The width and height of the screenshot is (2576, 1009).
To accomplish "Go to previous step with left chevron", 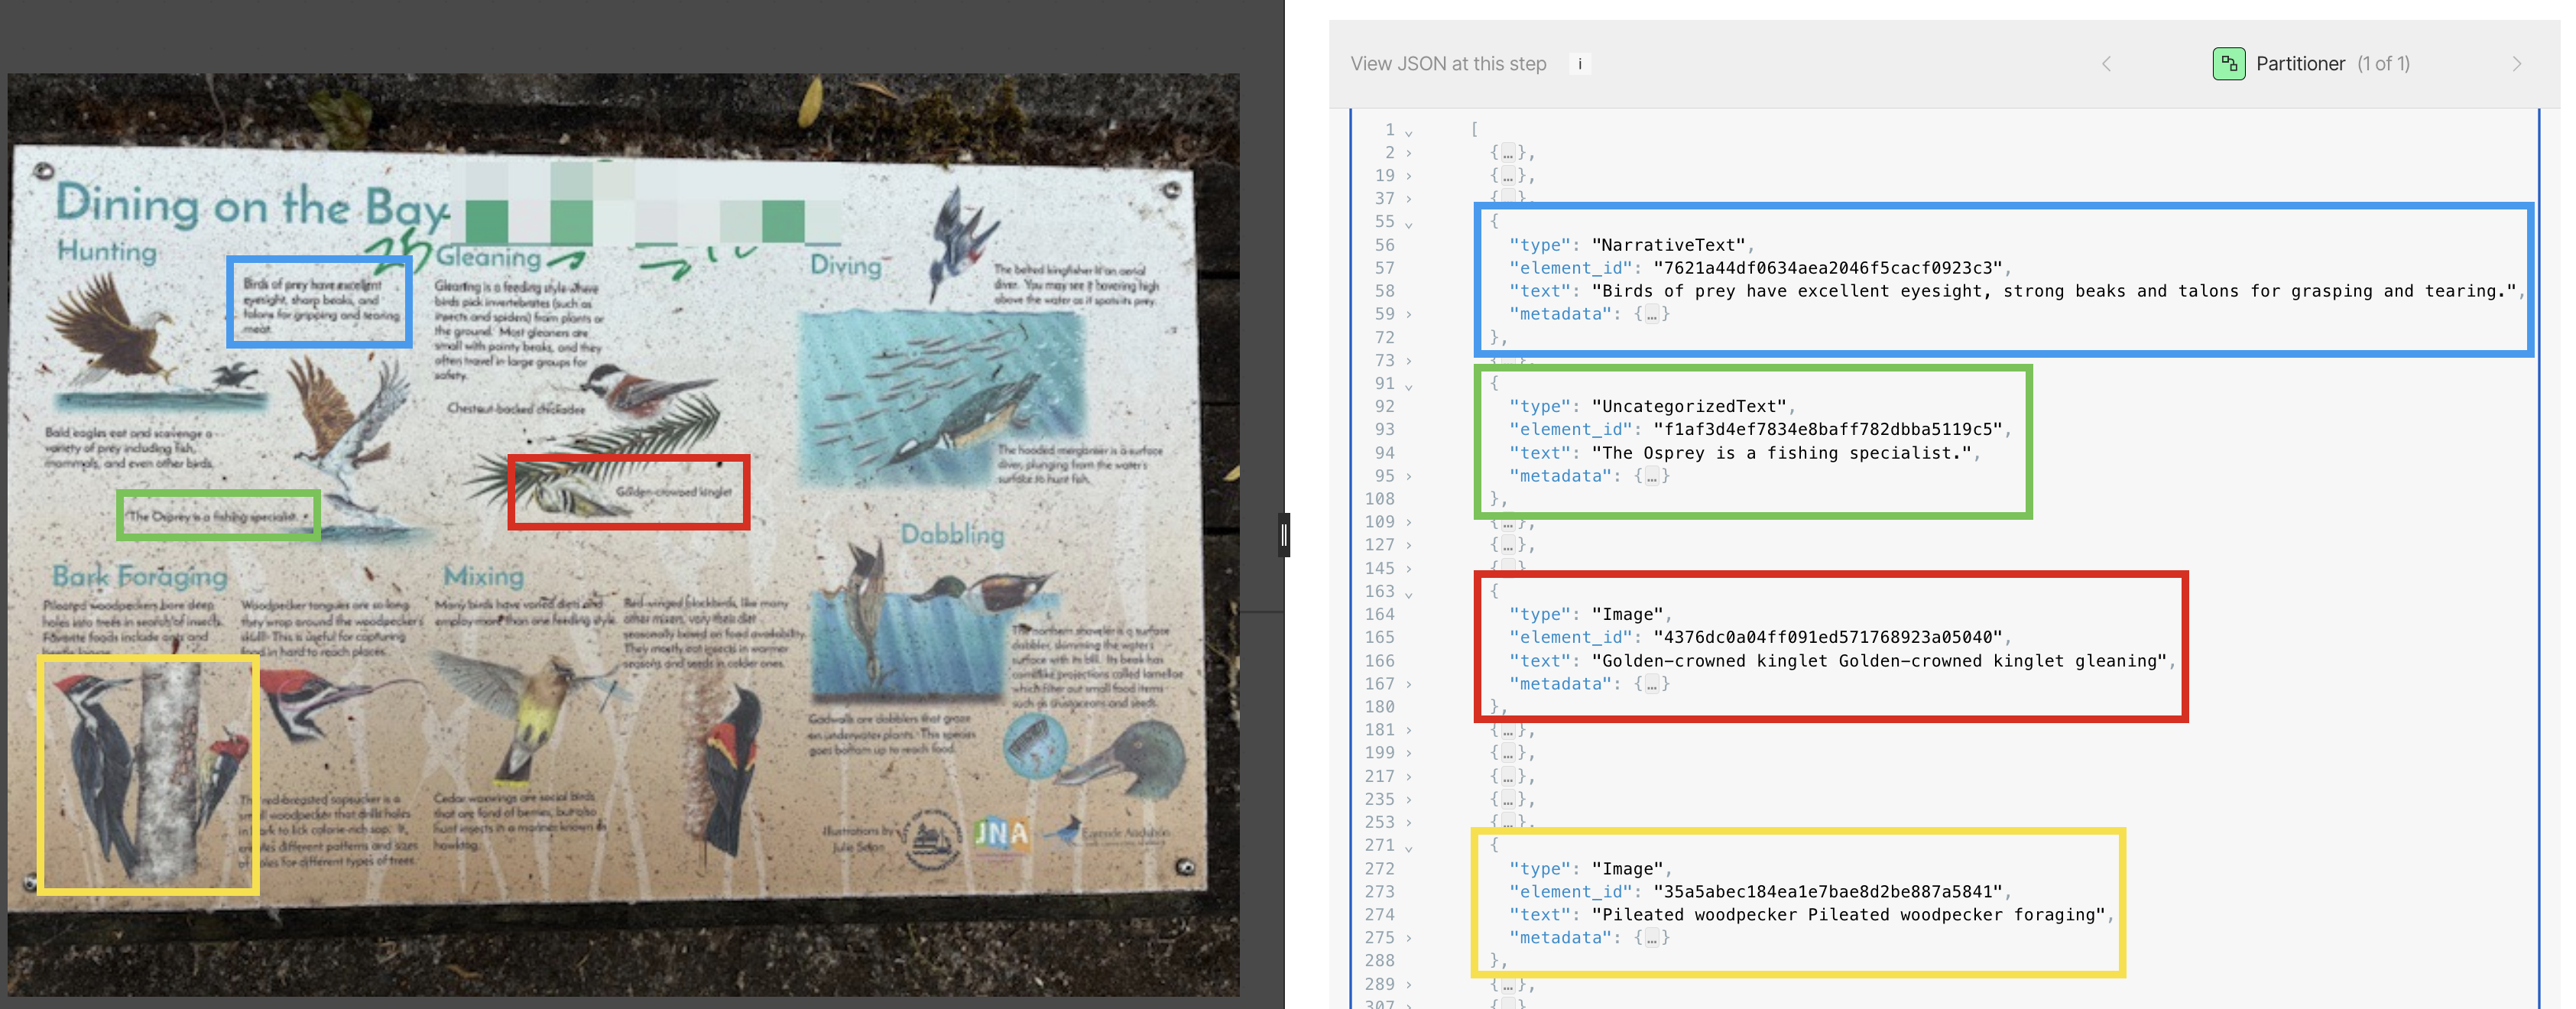I will [x=2106, y=64].
